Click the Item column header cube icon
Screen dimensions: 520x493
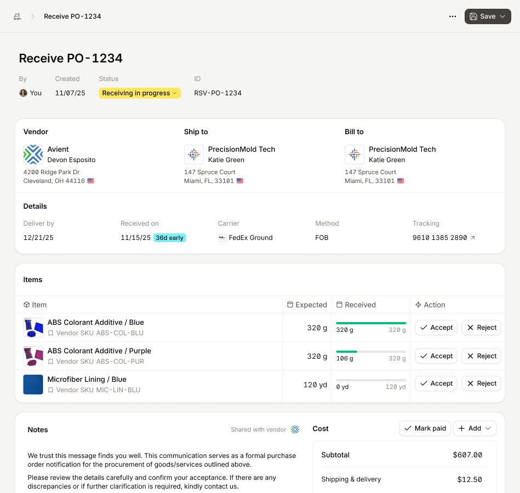click(26, 305)
